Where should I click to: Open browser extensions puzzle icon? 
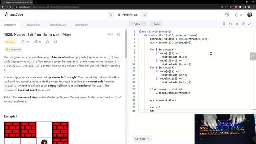click(240, 7)
